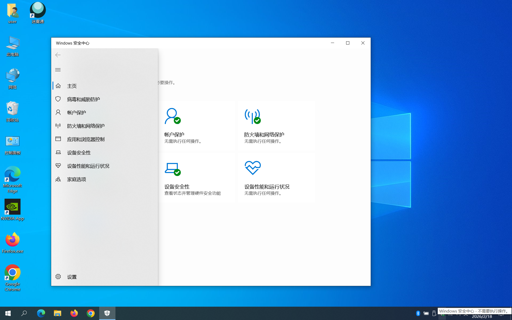Go to 主页 home in sidebar

coord(72,86)
